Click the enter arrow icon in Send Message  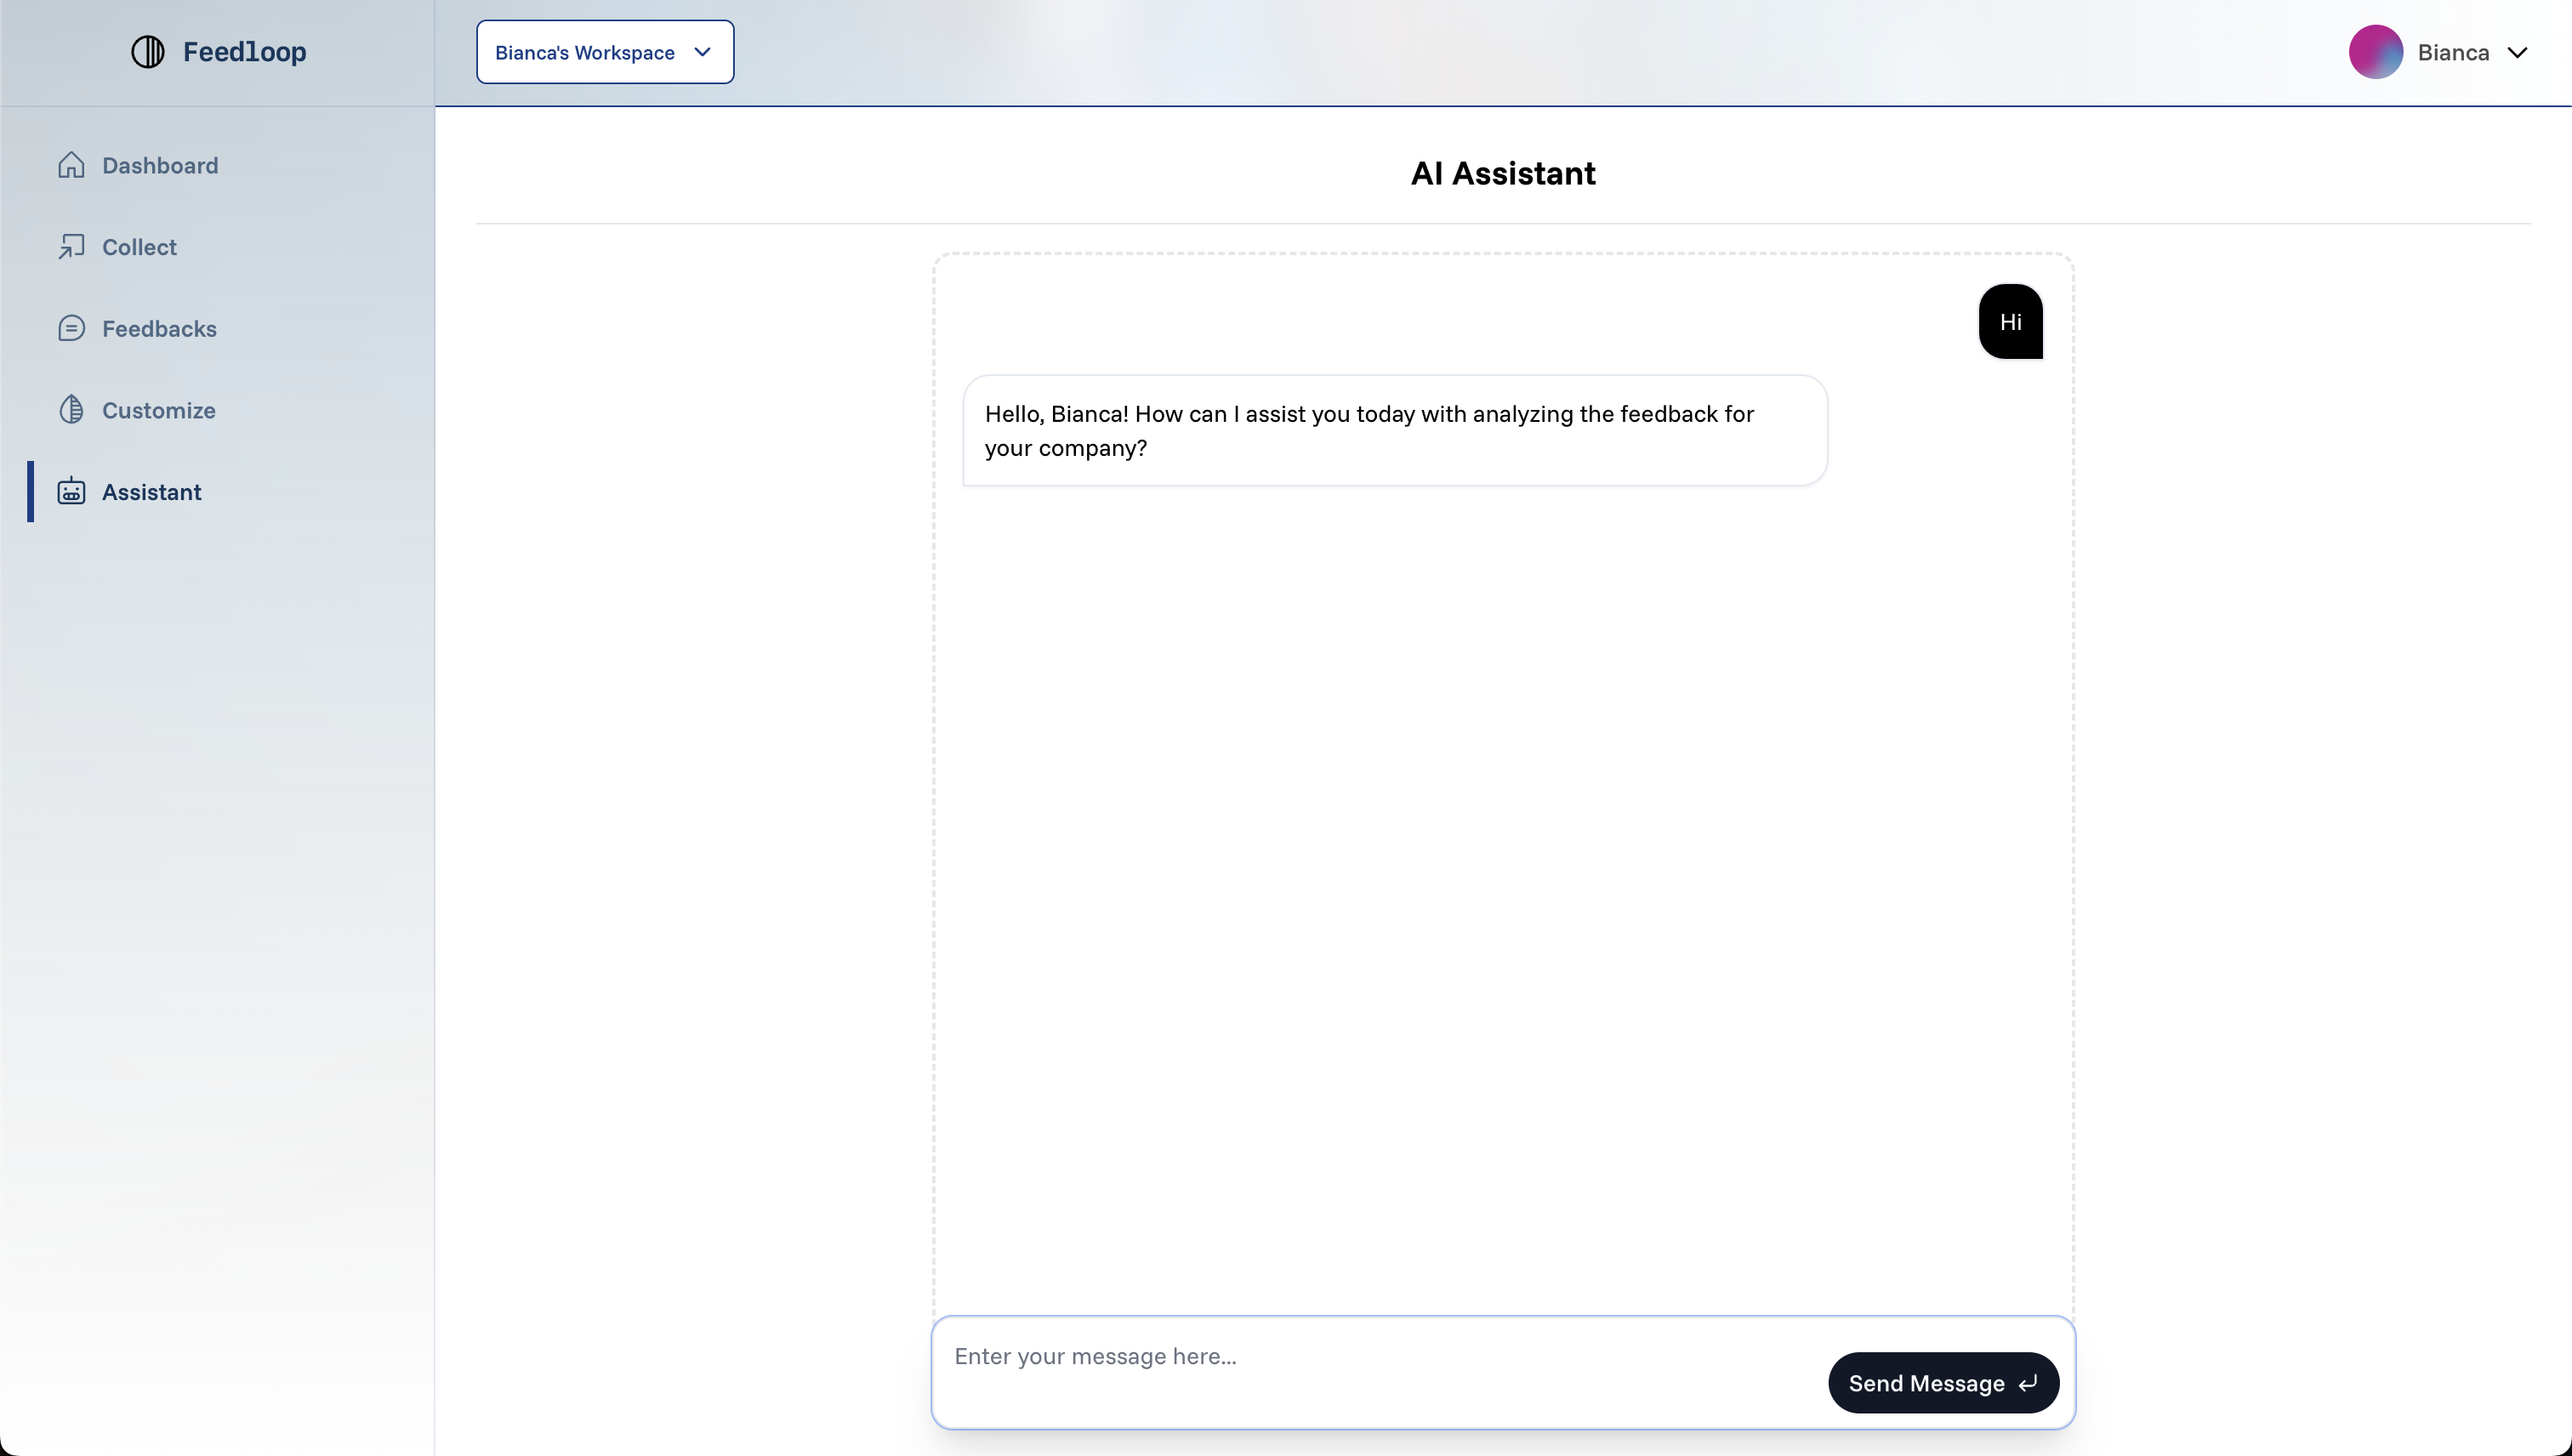(2028, 1384)
